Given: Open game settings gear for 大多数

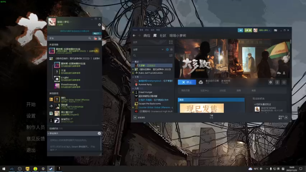Looking at the screenshot, I should click(270, 82).
